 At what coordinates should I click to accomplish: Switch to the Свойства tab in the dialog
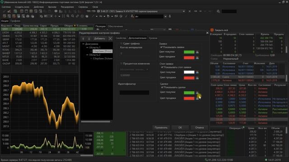tap(121, 38)
